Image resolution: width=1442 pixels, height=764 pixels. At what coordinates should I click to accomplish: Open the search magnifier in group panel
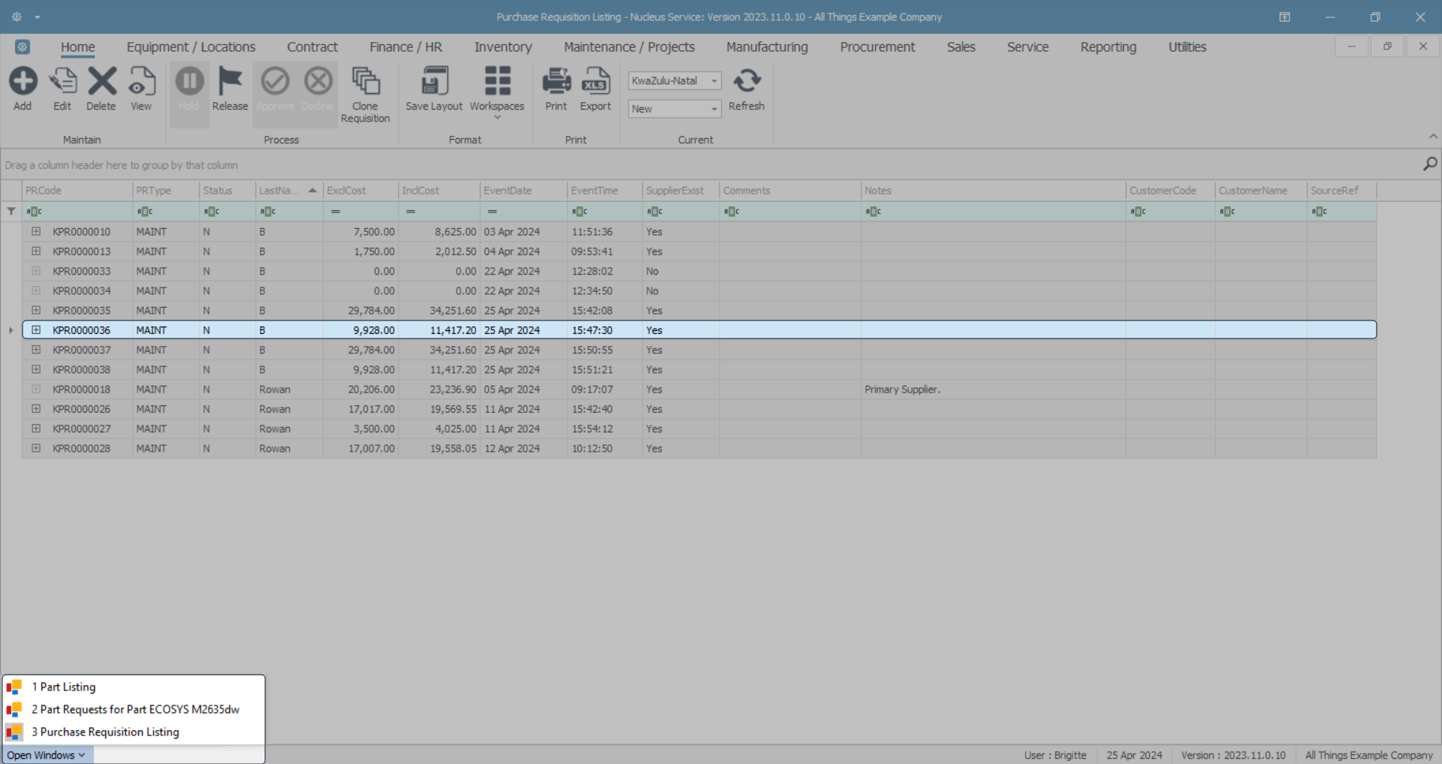tap(1430, 164)
